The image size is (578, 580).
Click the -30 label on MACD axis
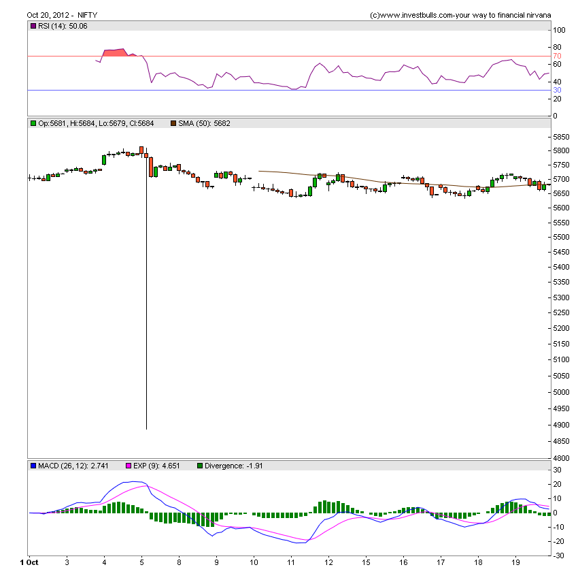[558, 555]
